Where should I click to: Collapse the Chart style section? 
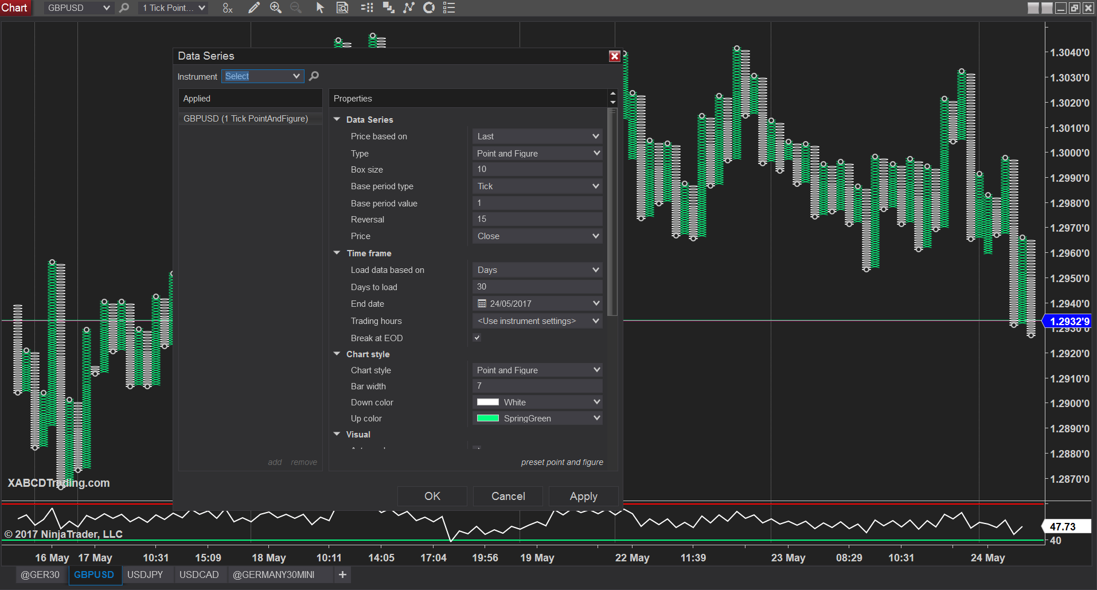tap(337, 354)
